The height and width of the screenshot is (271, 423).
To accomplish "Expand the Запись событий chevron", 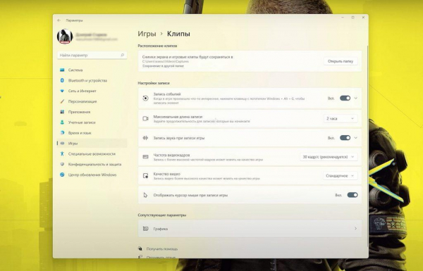I will point(355,99).
